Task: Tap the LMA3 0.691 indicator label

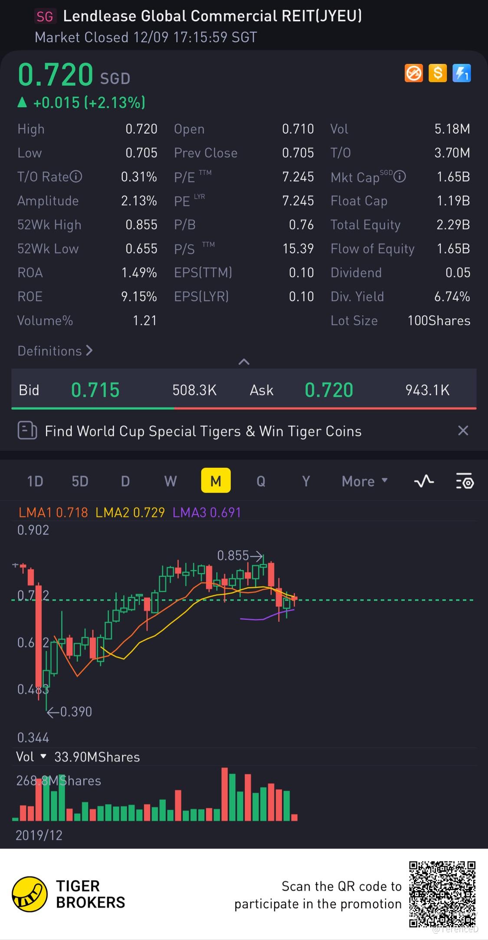Action: [207, 513]
